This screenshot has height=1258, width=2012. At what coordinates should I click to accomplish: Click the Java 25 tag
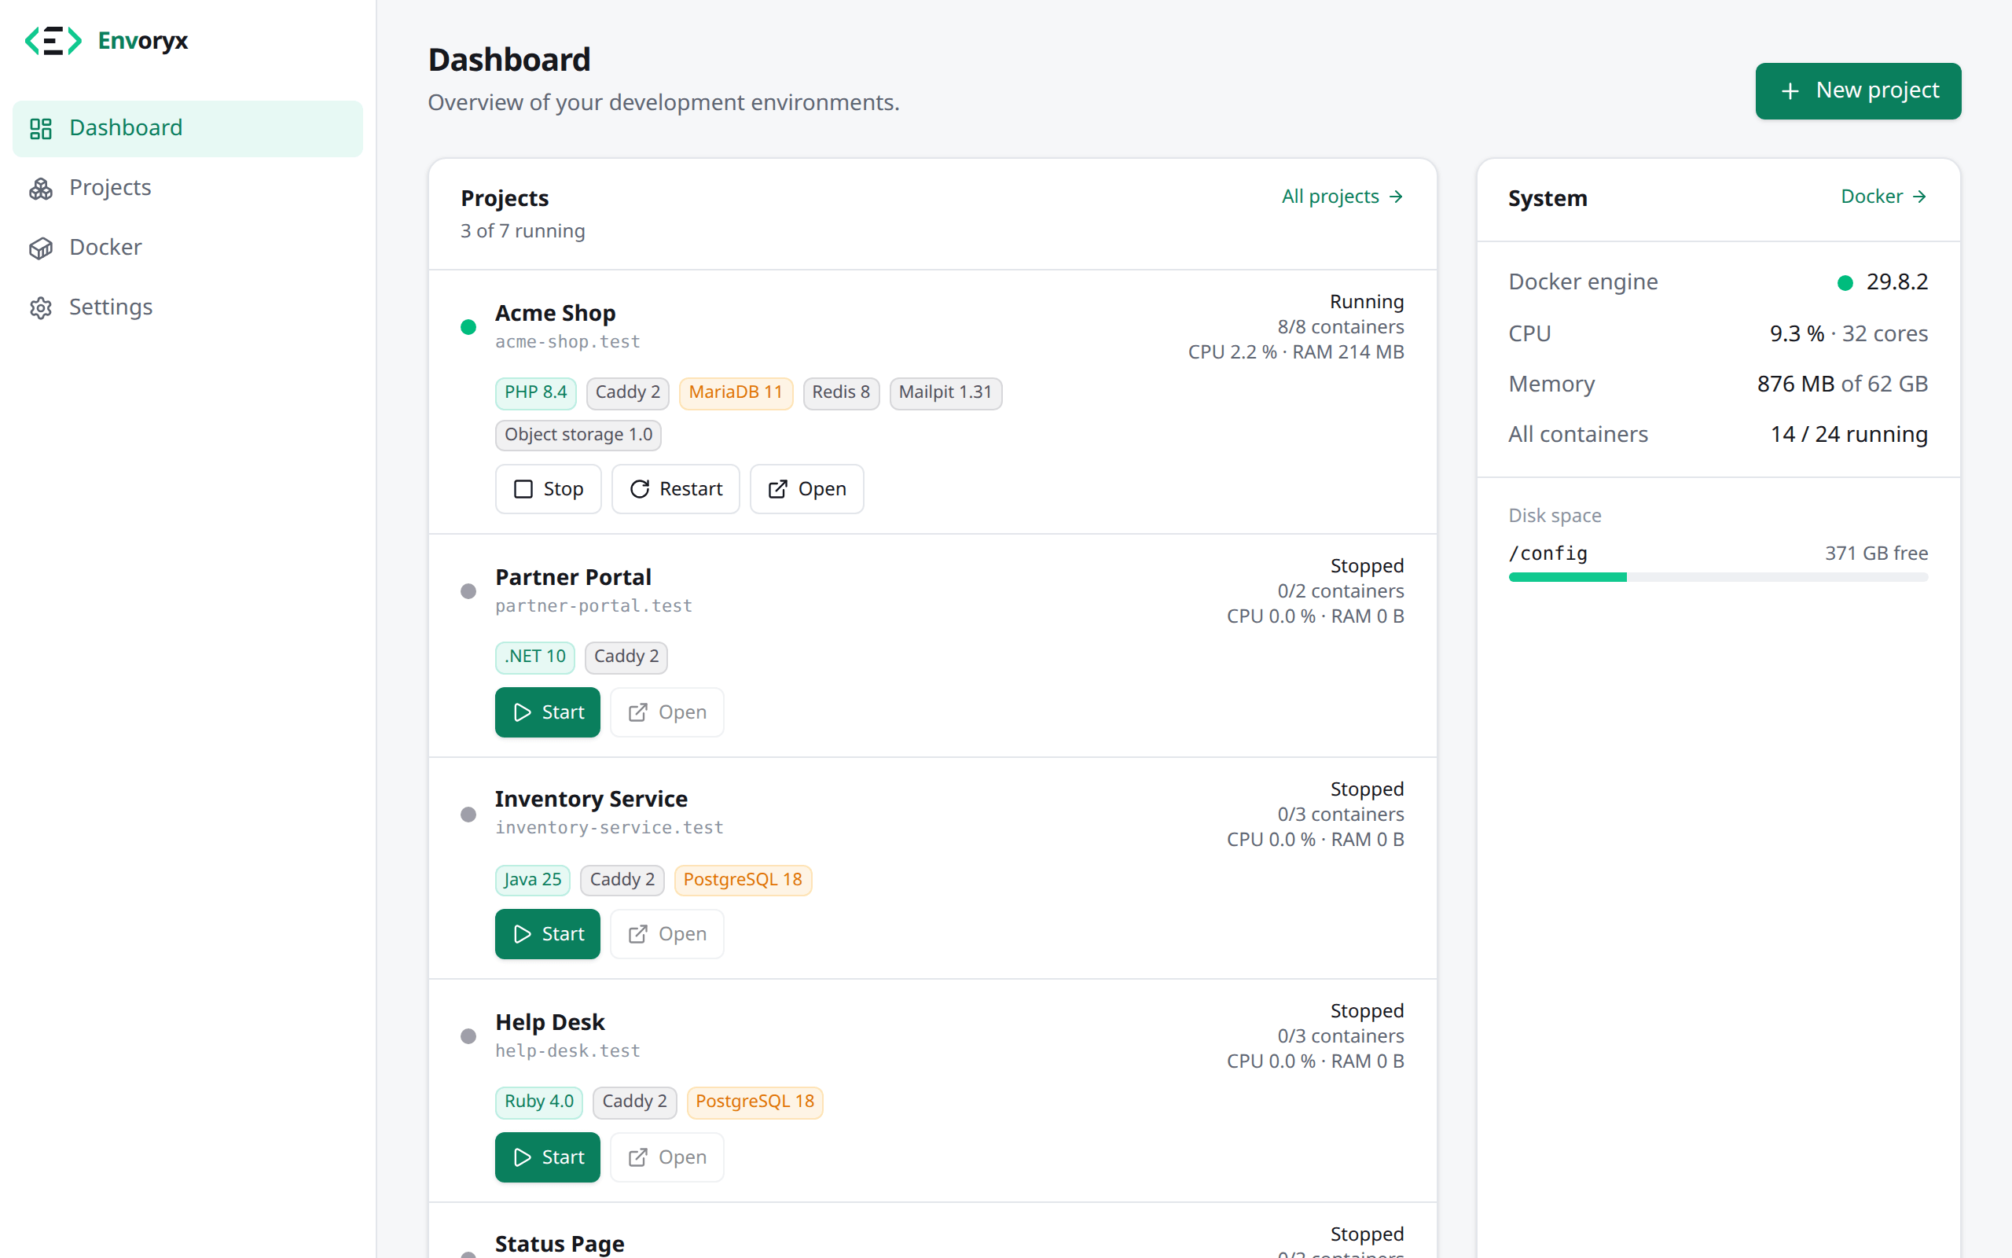[532, 881]
